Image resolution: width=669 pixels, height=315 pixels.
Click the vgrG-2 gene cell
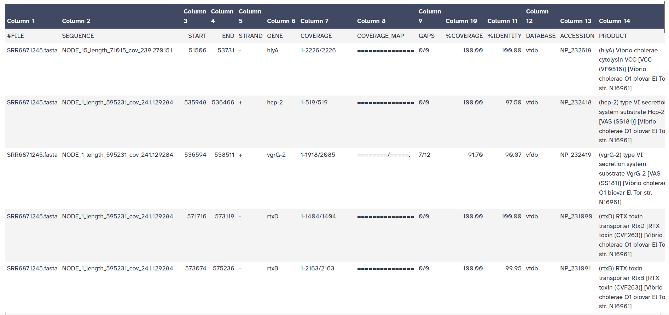coord(276,155)
